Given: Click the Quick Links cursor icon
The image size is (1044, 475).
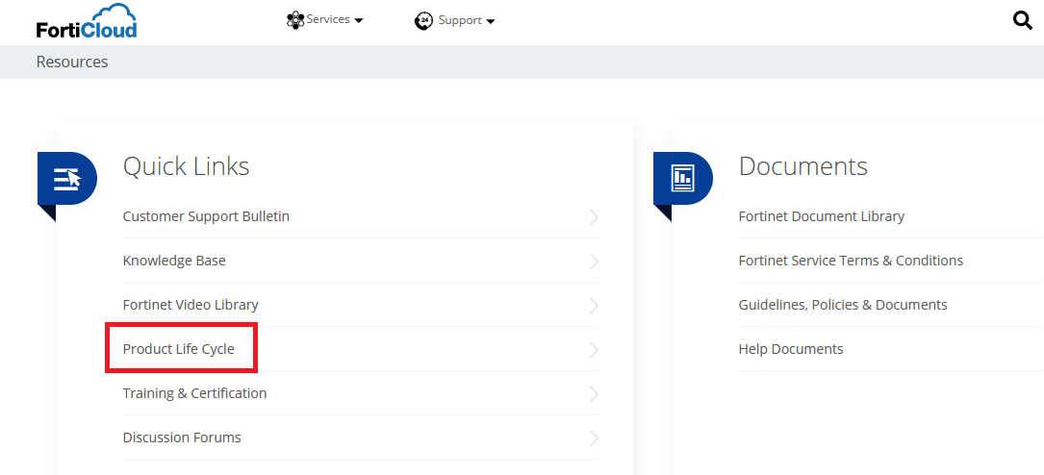Looking at the screenshot, I should 67,179.
